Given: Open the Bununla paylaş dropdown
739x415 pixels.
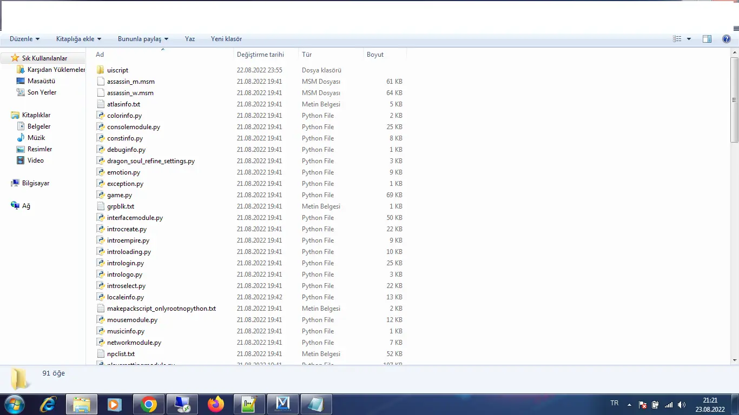Looking at the screenshot, I should [143, 38].
